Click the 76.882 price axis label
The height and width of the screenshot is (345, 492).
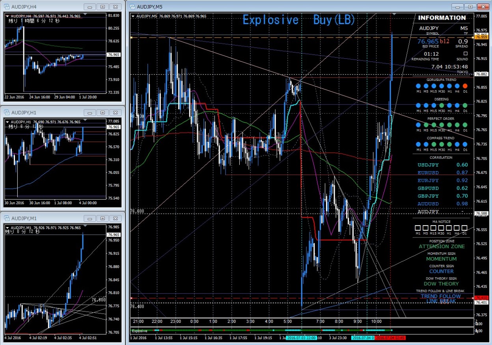481,74
